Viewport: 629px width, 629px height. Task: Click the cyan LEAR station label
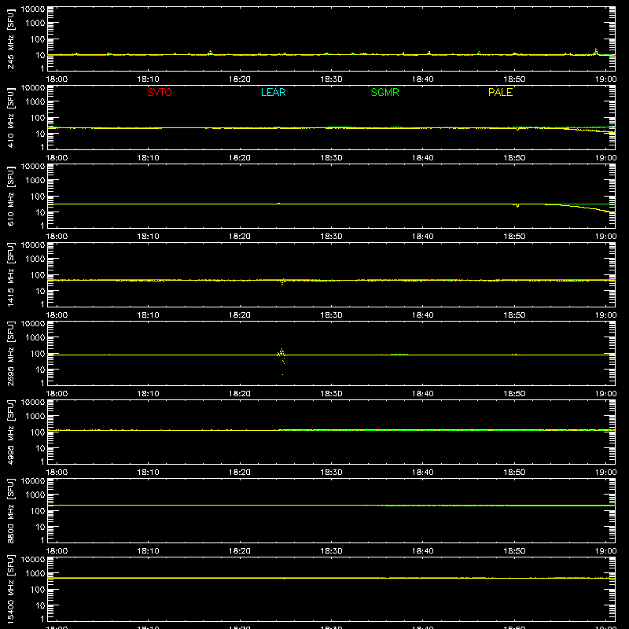pos(273,92)
